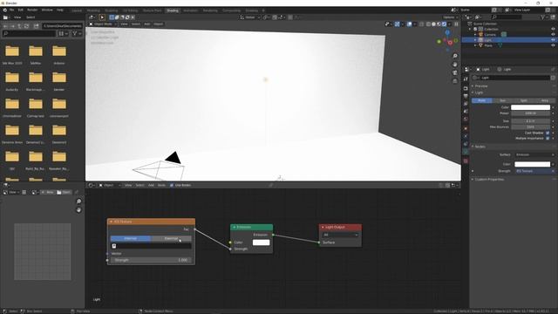Switch to solid viewport shading mode
The height and width of the screenshot is (314, 558).
point(433,24)
